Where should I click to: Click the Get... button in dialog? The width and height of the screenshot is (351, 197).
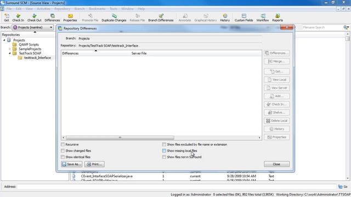(x=276, y=72)
